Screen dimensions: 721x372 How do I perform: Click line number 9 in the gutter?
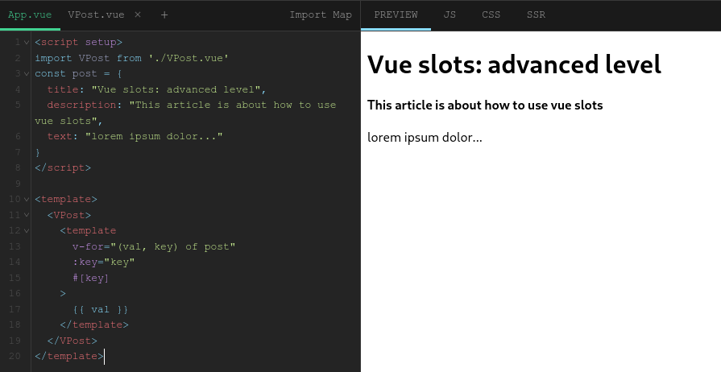[x=18, y=184]
